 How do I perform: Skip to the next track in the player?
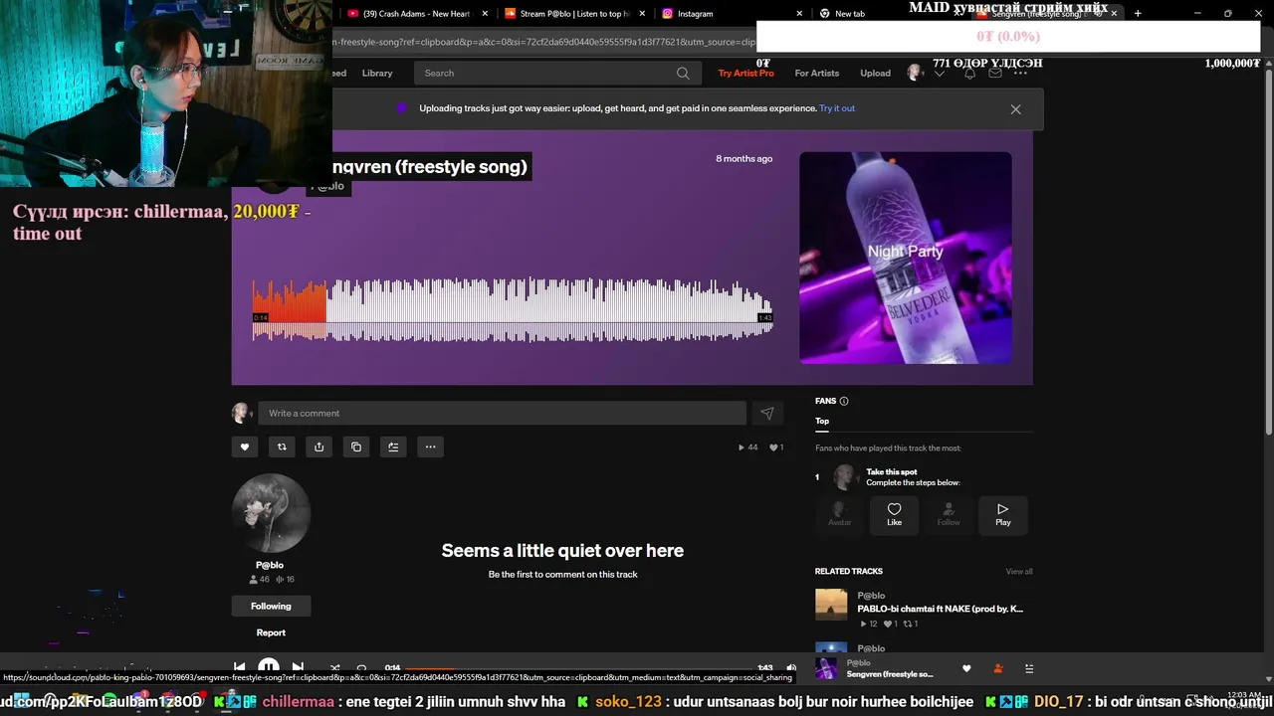tap(298, 667)
